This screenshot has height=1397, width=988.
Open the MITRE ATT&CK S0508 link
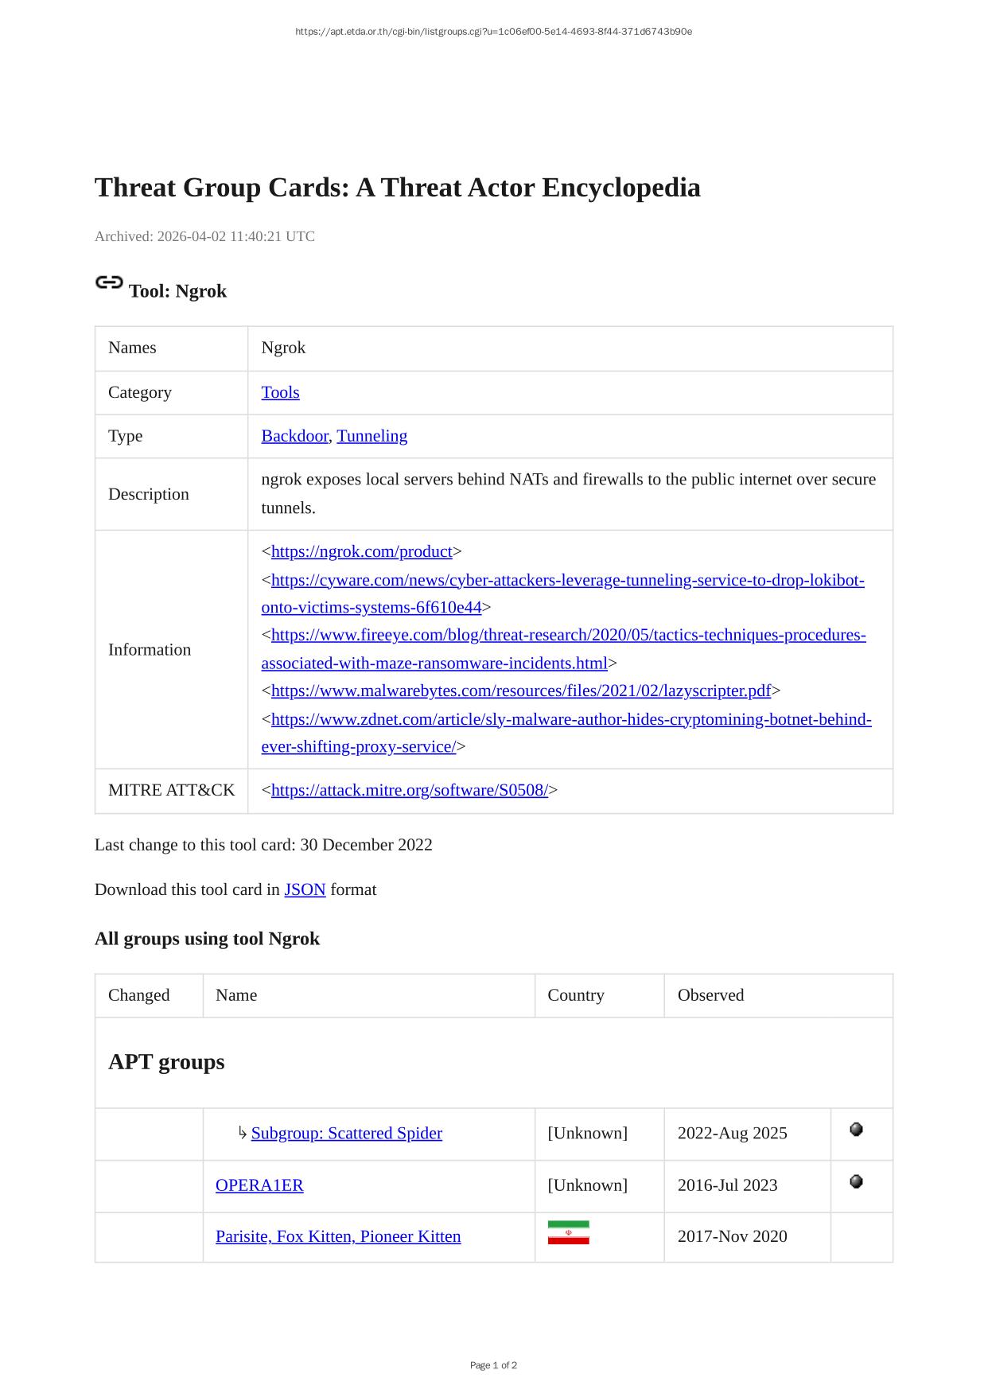coord(409,790)
